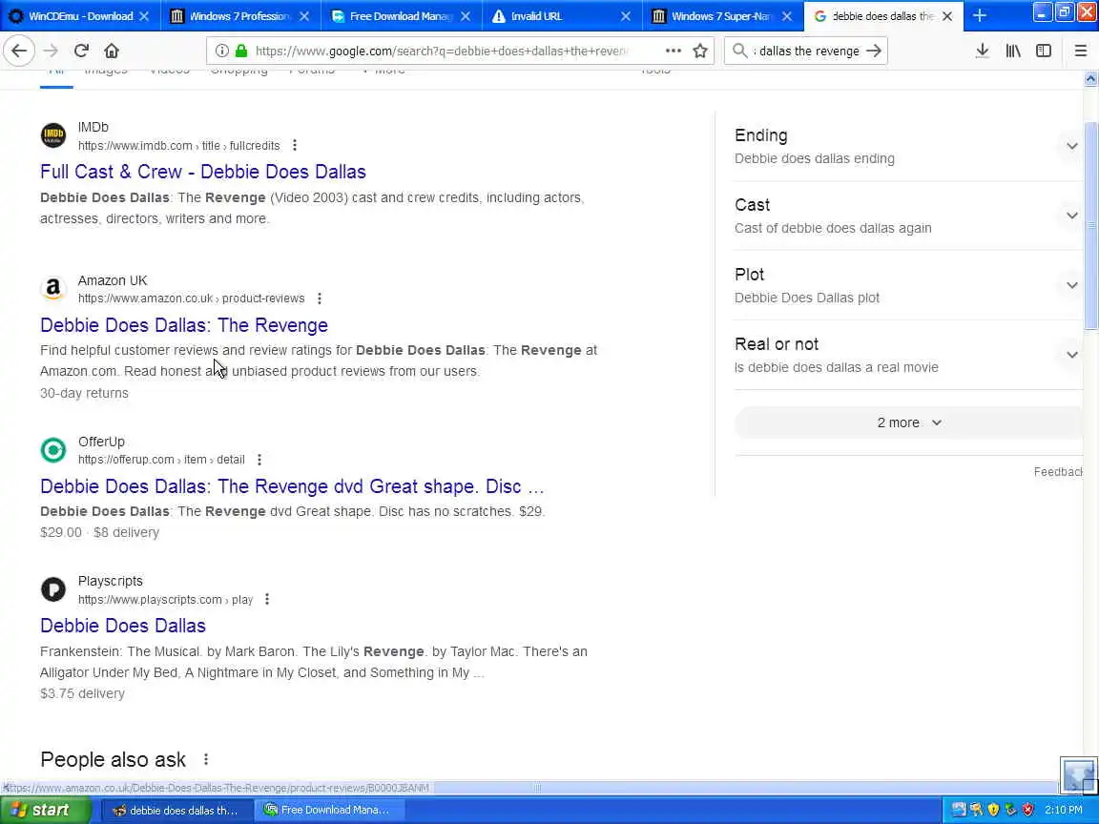This screenshot has height=824, width=1099.
Task: Open the Downloads panel
Action: pos(982,51)
